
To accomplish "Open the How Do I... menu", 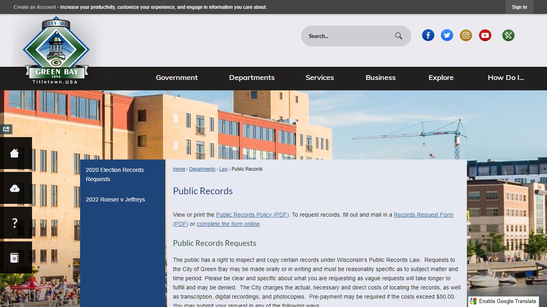I will [x=506, y=78].
